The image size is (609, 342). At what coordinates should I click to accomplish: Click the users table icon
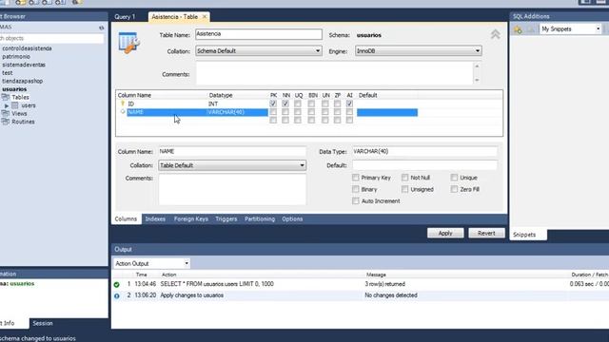pyautogui.click(x=15, y=105)
